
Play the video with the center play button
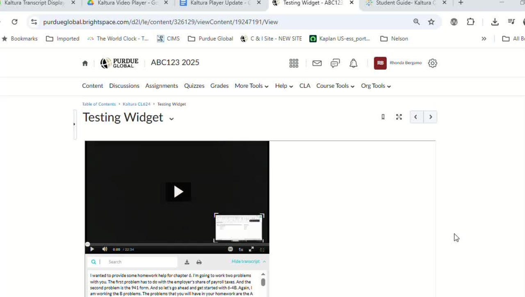click(178, 192)
